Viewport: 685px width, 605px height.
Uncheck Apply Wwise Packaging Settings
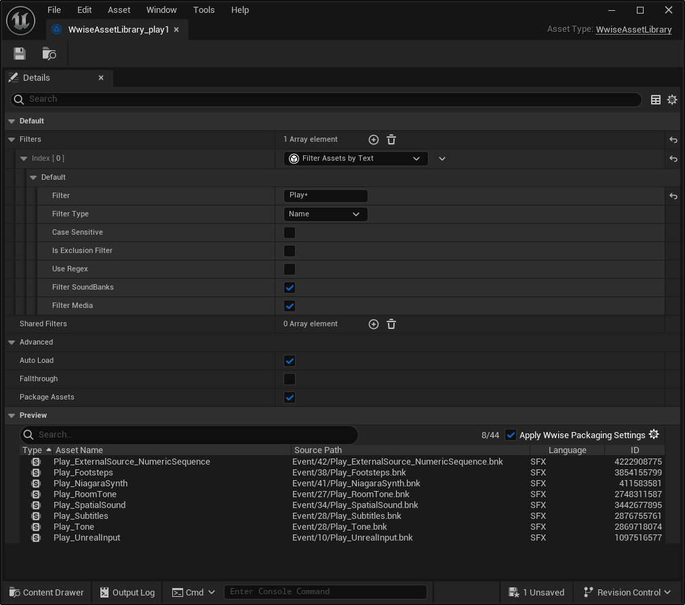[511, 435]
